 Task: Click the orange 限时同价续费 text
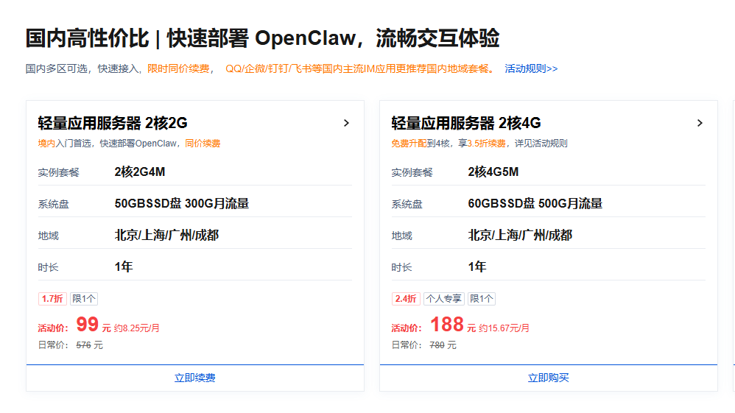coord(178,68)
